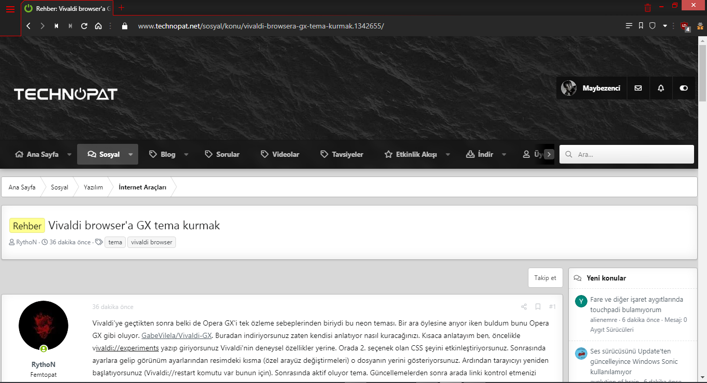The width and height of the screenshot is (707, 383).
Task: Open the Fare ve diğer işaret aygıtlarında topic
Action: [637, 304]
